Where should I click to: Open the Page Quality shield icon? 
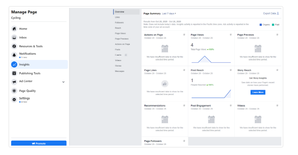(x=14, y=91)
